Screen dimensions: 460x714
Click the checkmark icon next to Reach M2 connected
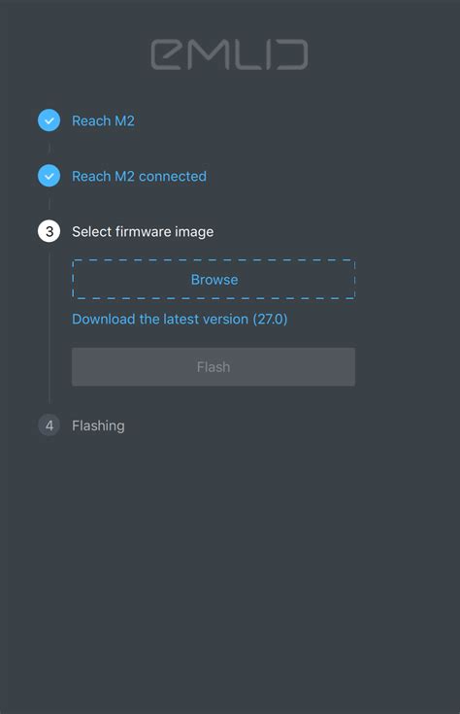(x=49, y=176)
